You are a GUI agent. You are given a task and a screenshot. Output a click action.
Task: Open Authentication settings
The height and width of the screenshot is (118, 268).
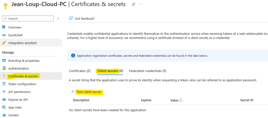coord(19,69)
